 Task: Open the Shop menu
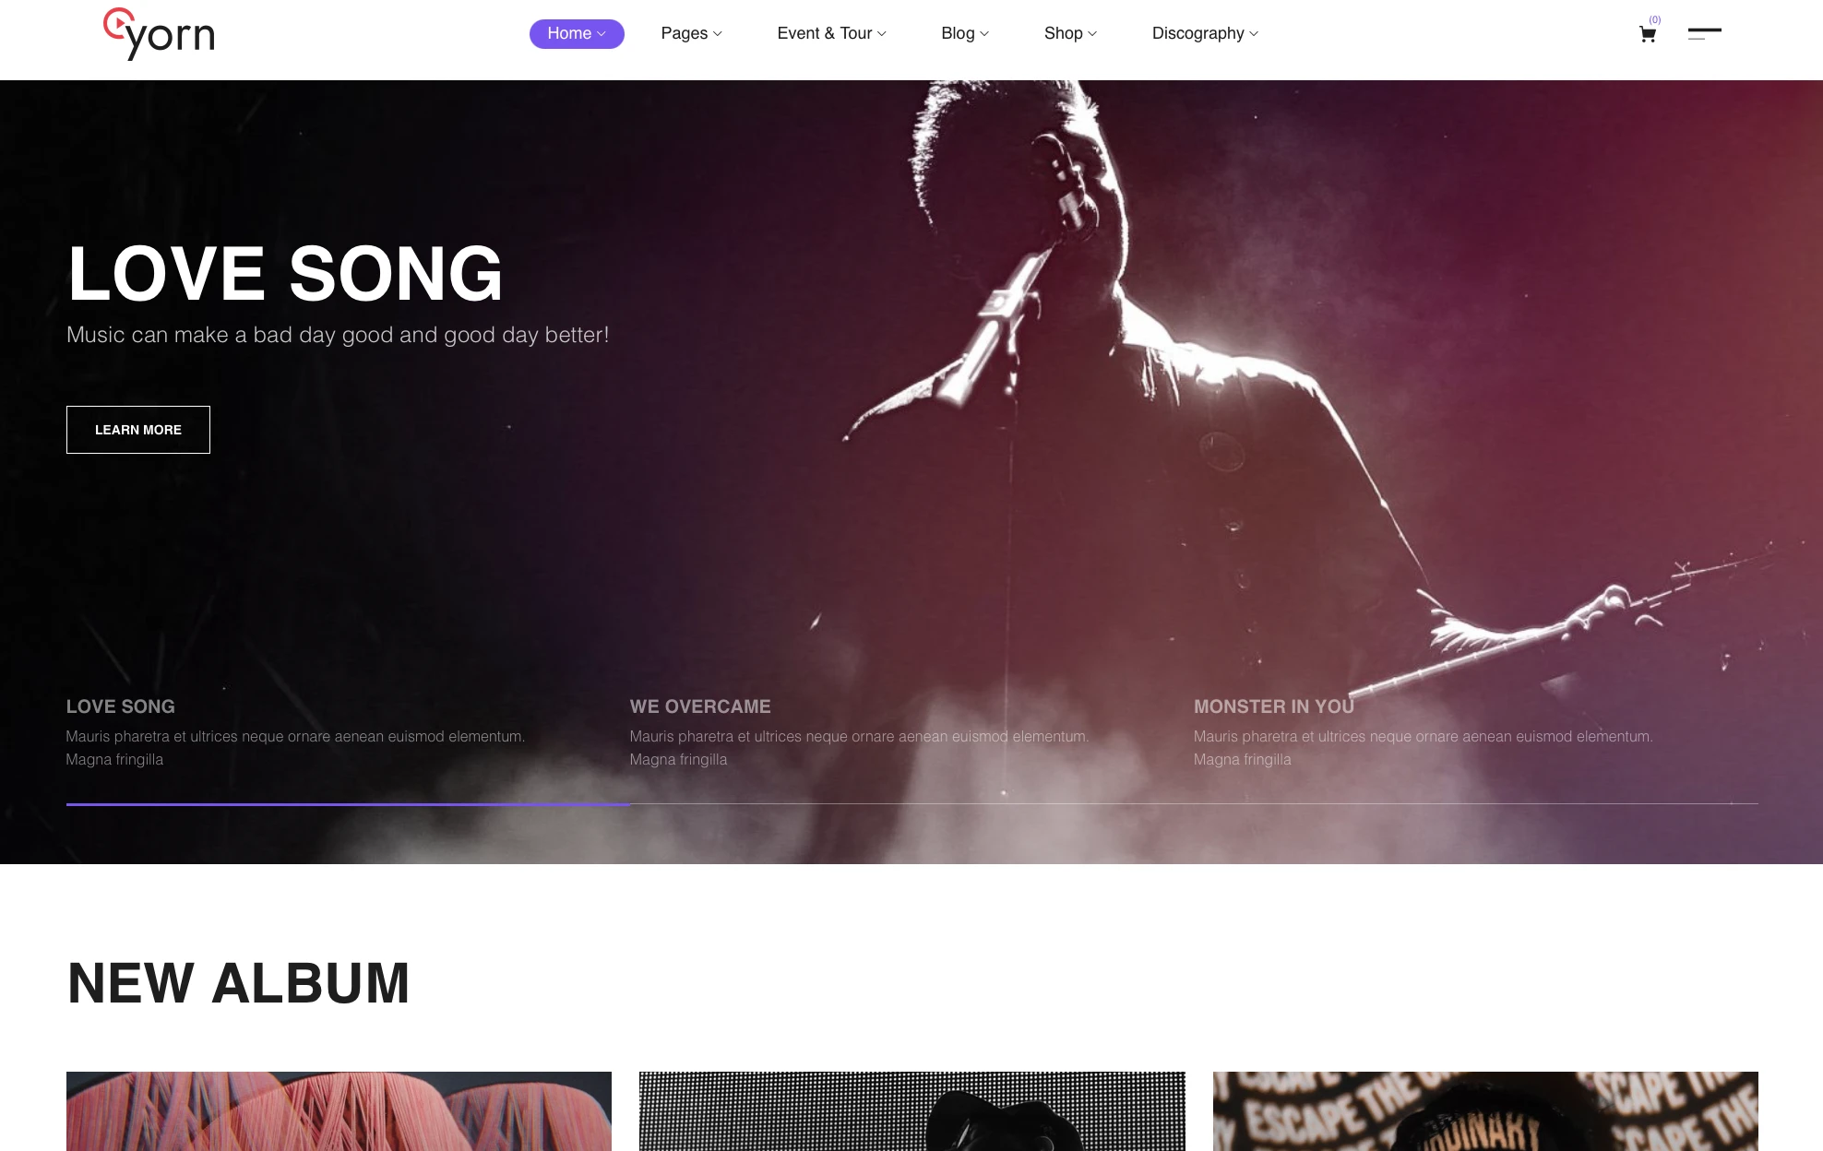1070,33
